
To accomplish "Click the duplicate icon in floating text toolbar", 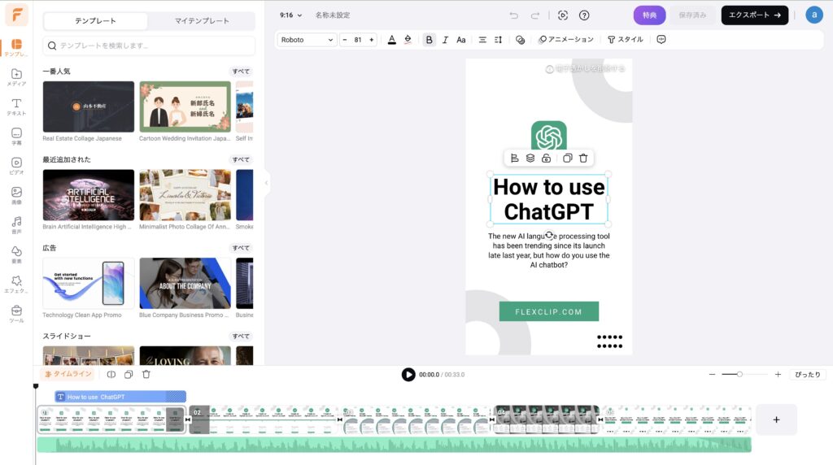I will (x=567, y=158).
